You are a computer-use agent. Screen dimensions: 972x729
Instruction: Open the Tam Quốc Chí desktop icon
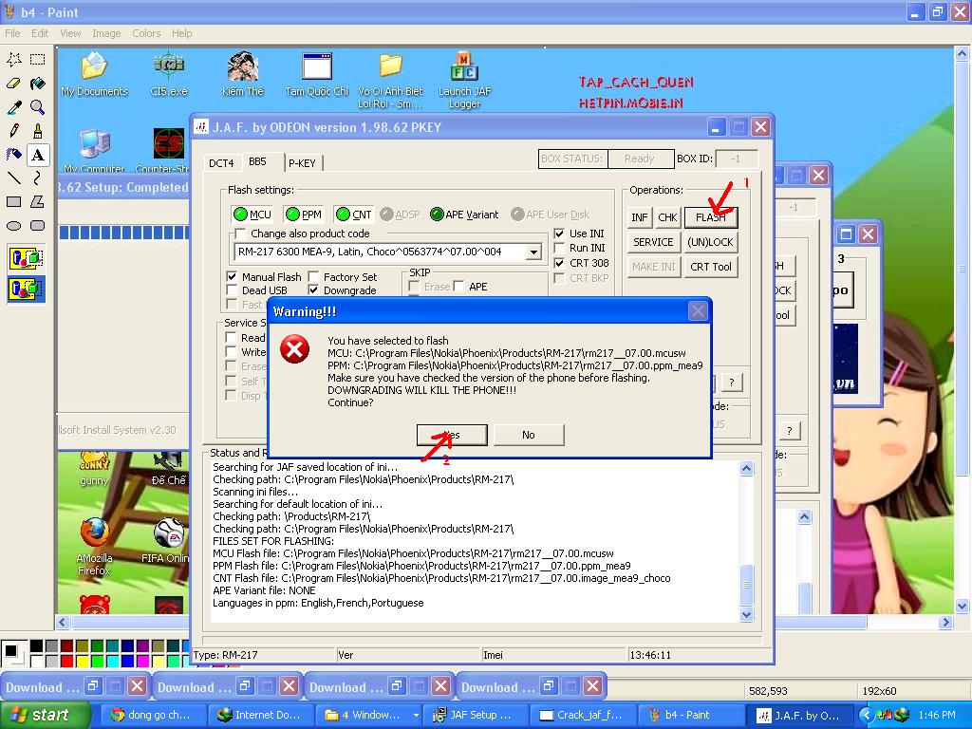(x=317, y=74)
